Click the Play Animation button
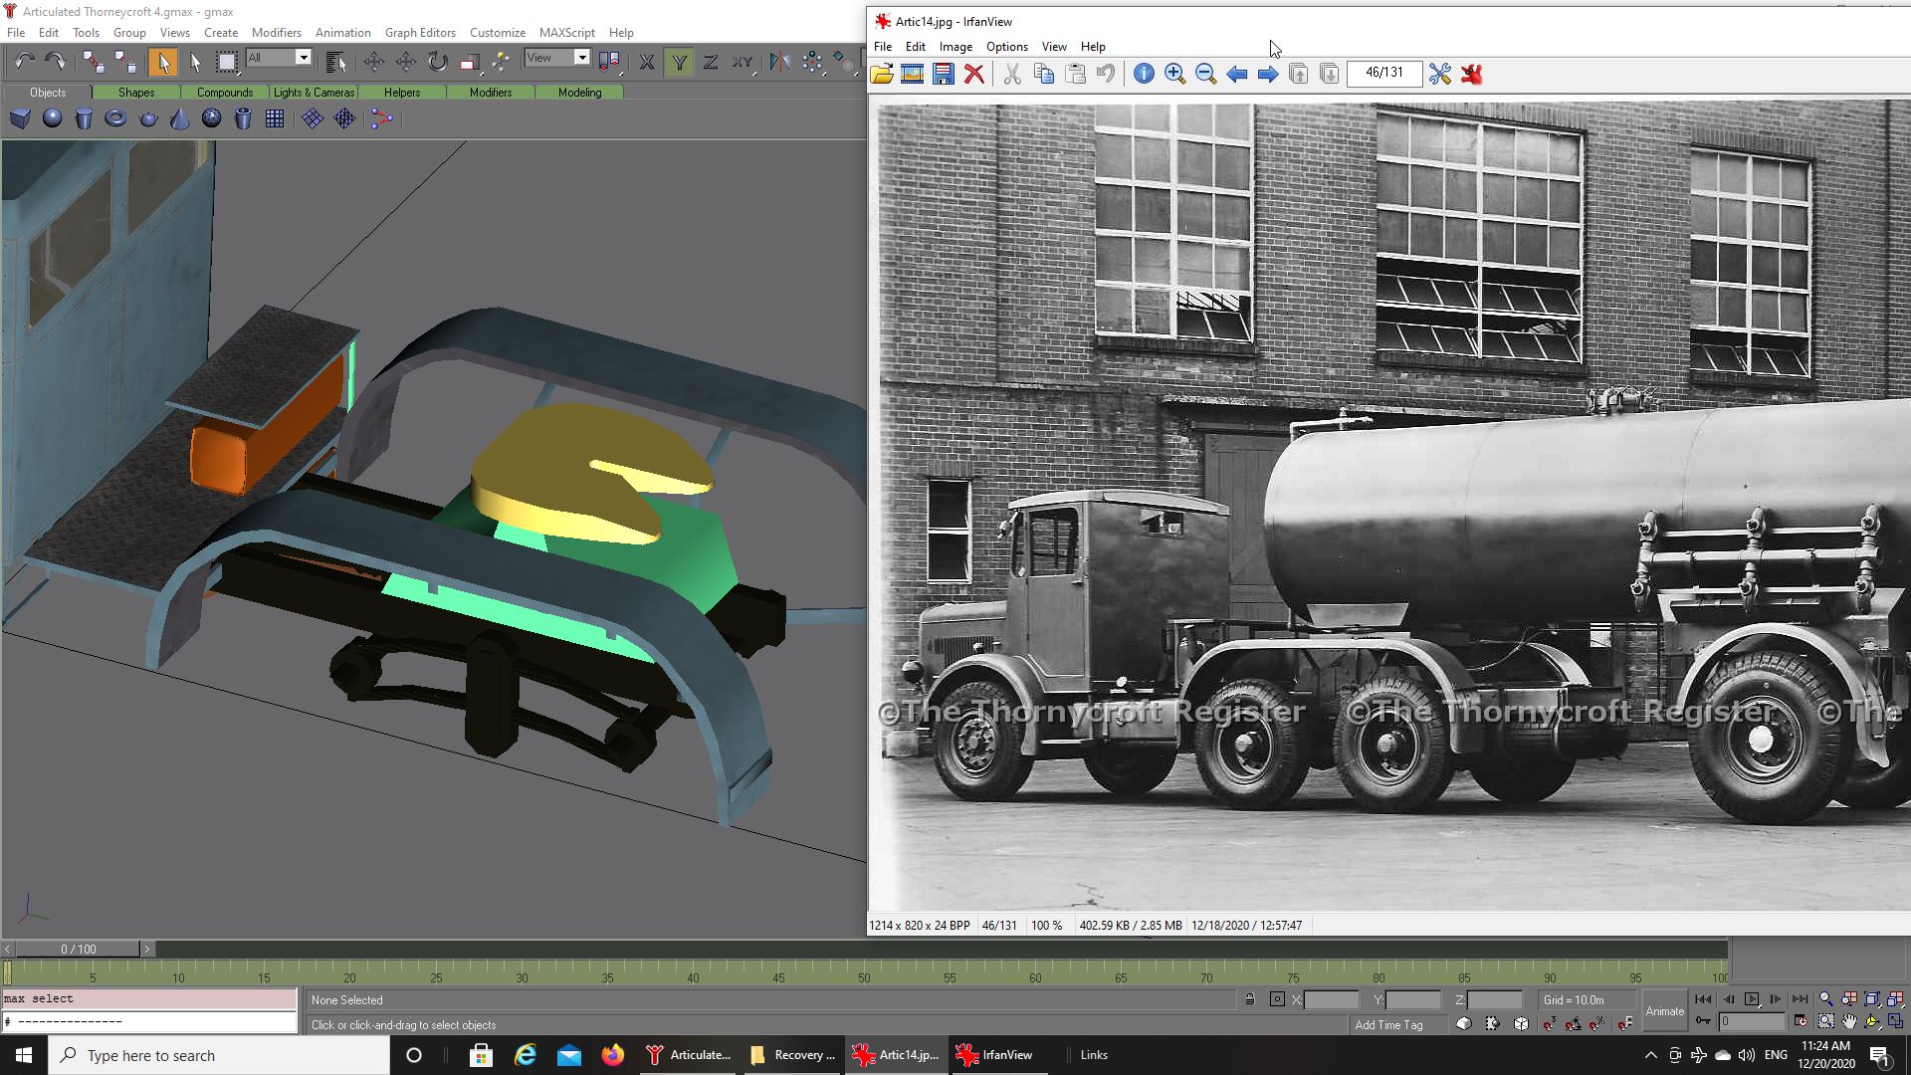This screenshot has width=1911, height=1075. click(x=1752, y=999)
